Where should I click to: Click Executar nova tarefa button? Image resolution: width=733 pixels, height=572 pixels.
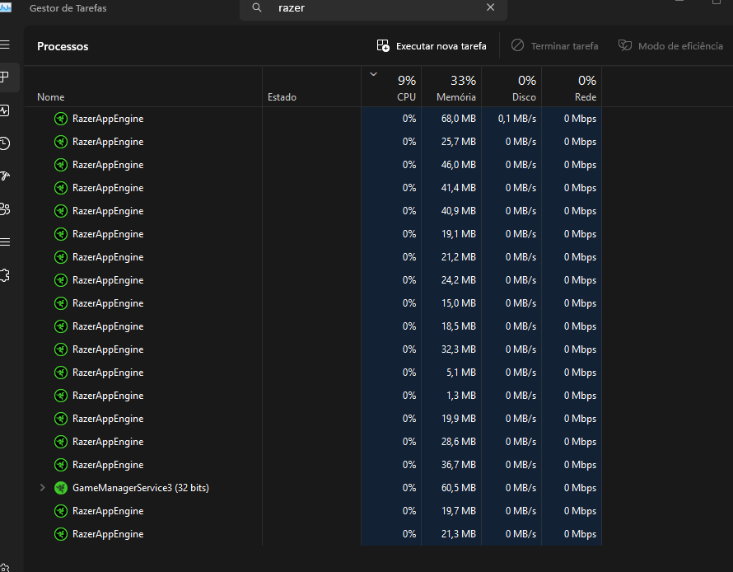[432, 46]
